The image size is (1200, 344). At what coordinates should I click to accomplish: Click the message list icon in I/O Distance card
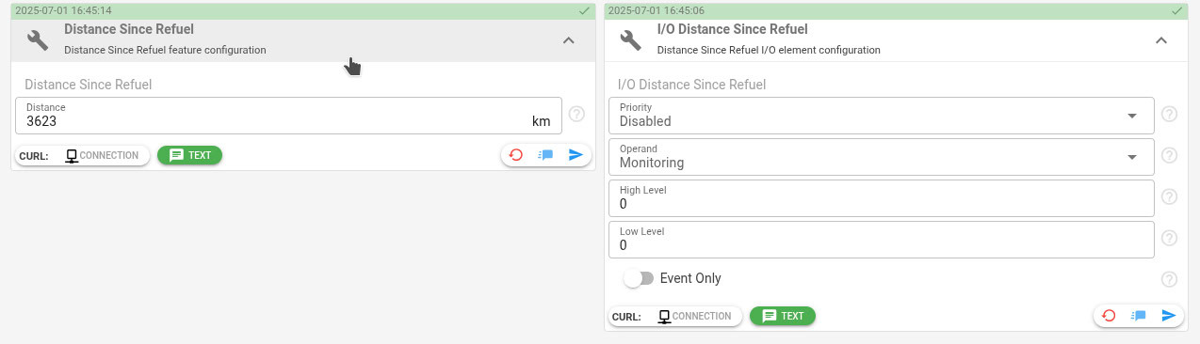click(1138, 316)
